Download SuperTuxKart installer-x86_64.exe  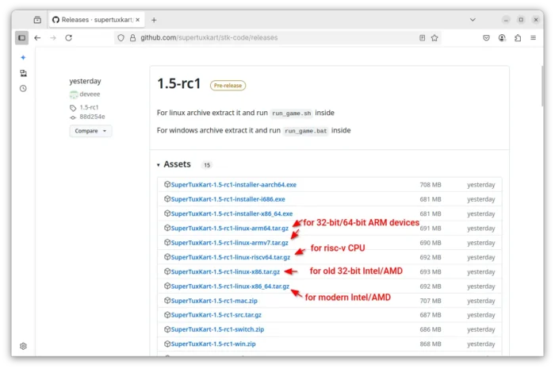[x=232, y=213]
